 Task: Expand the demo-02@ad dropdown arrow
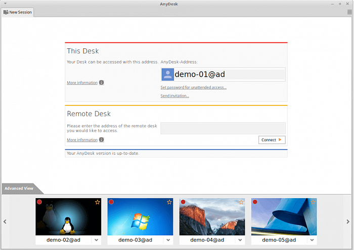(x=97, y=240)
